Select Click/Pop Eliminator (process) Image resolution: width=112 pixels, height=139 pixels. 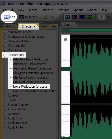click(33, 73)
